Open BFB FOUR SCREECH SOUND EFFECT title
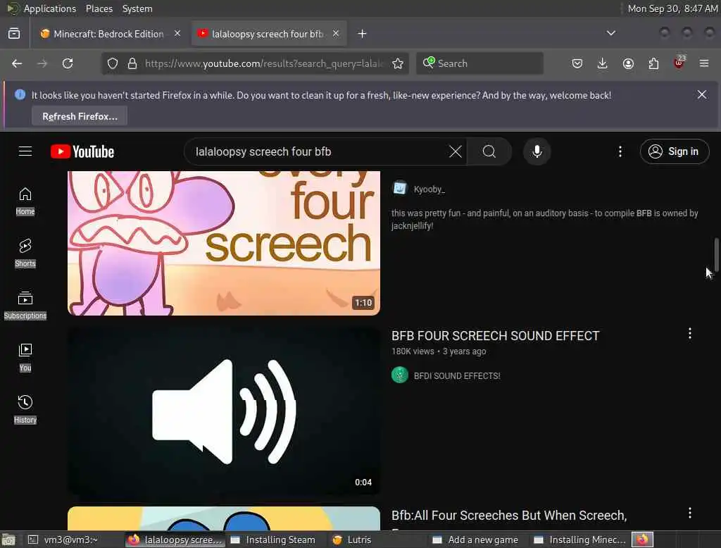721x548 pixels. (x=495, y=336)
